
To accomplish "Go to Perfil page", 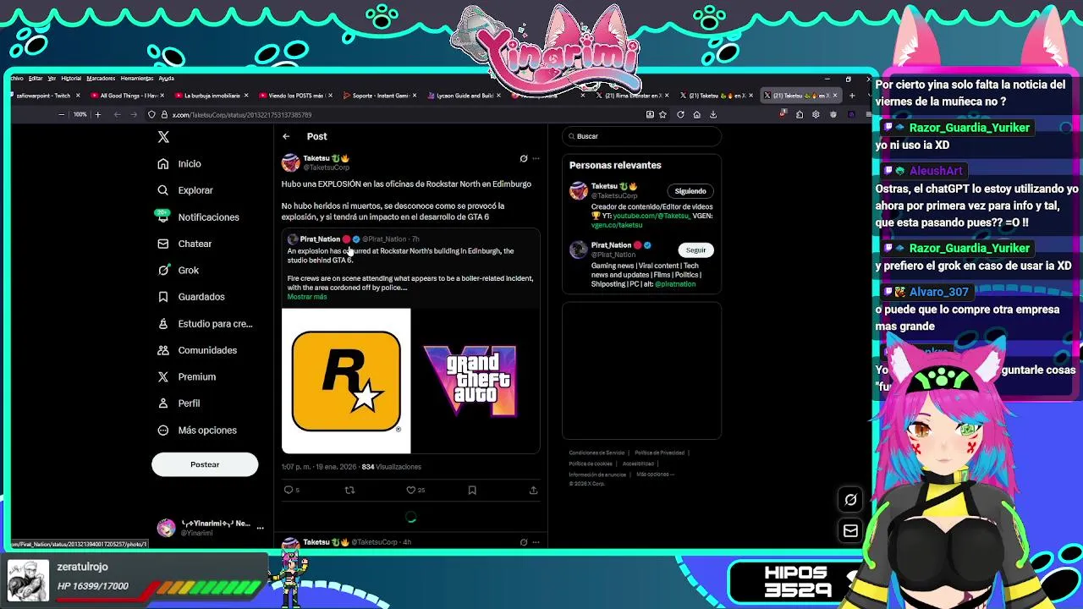I will click(x=179, y=403).
